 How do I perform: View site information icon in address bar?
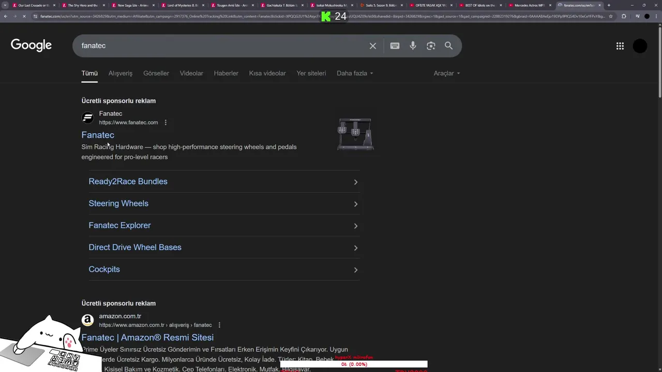point(35,16)
